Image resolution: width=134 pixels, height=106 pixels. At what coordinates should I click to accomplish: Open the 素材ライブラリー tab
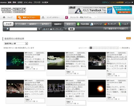(x=28, y=18)
